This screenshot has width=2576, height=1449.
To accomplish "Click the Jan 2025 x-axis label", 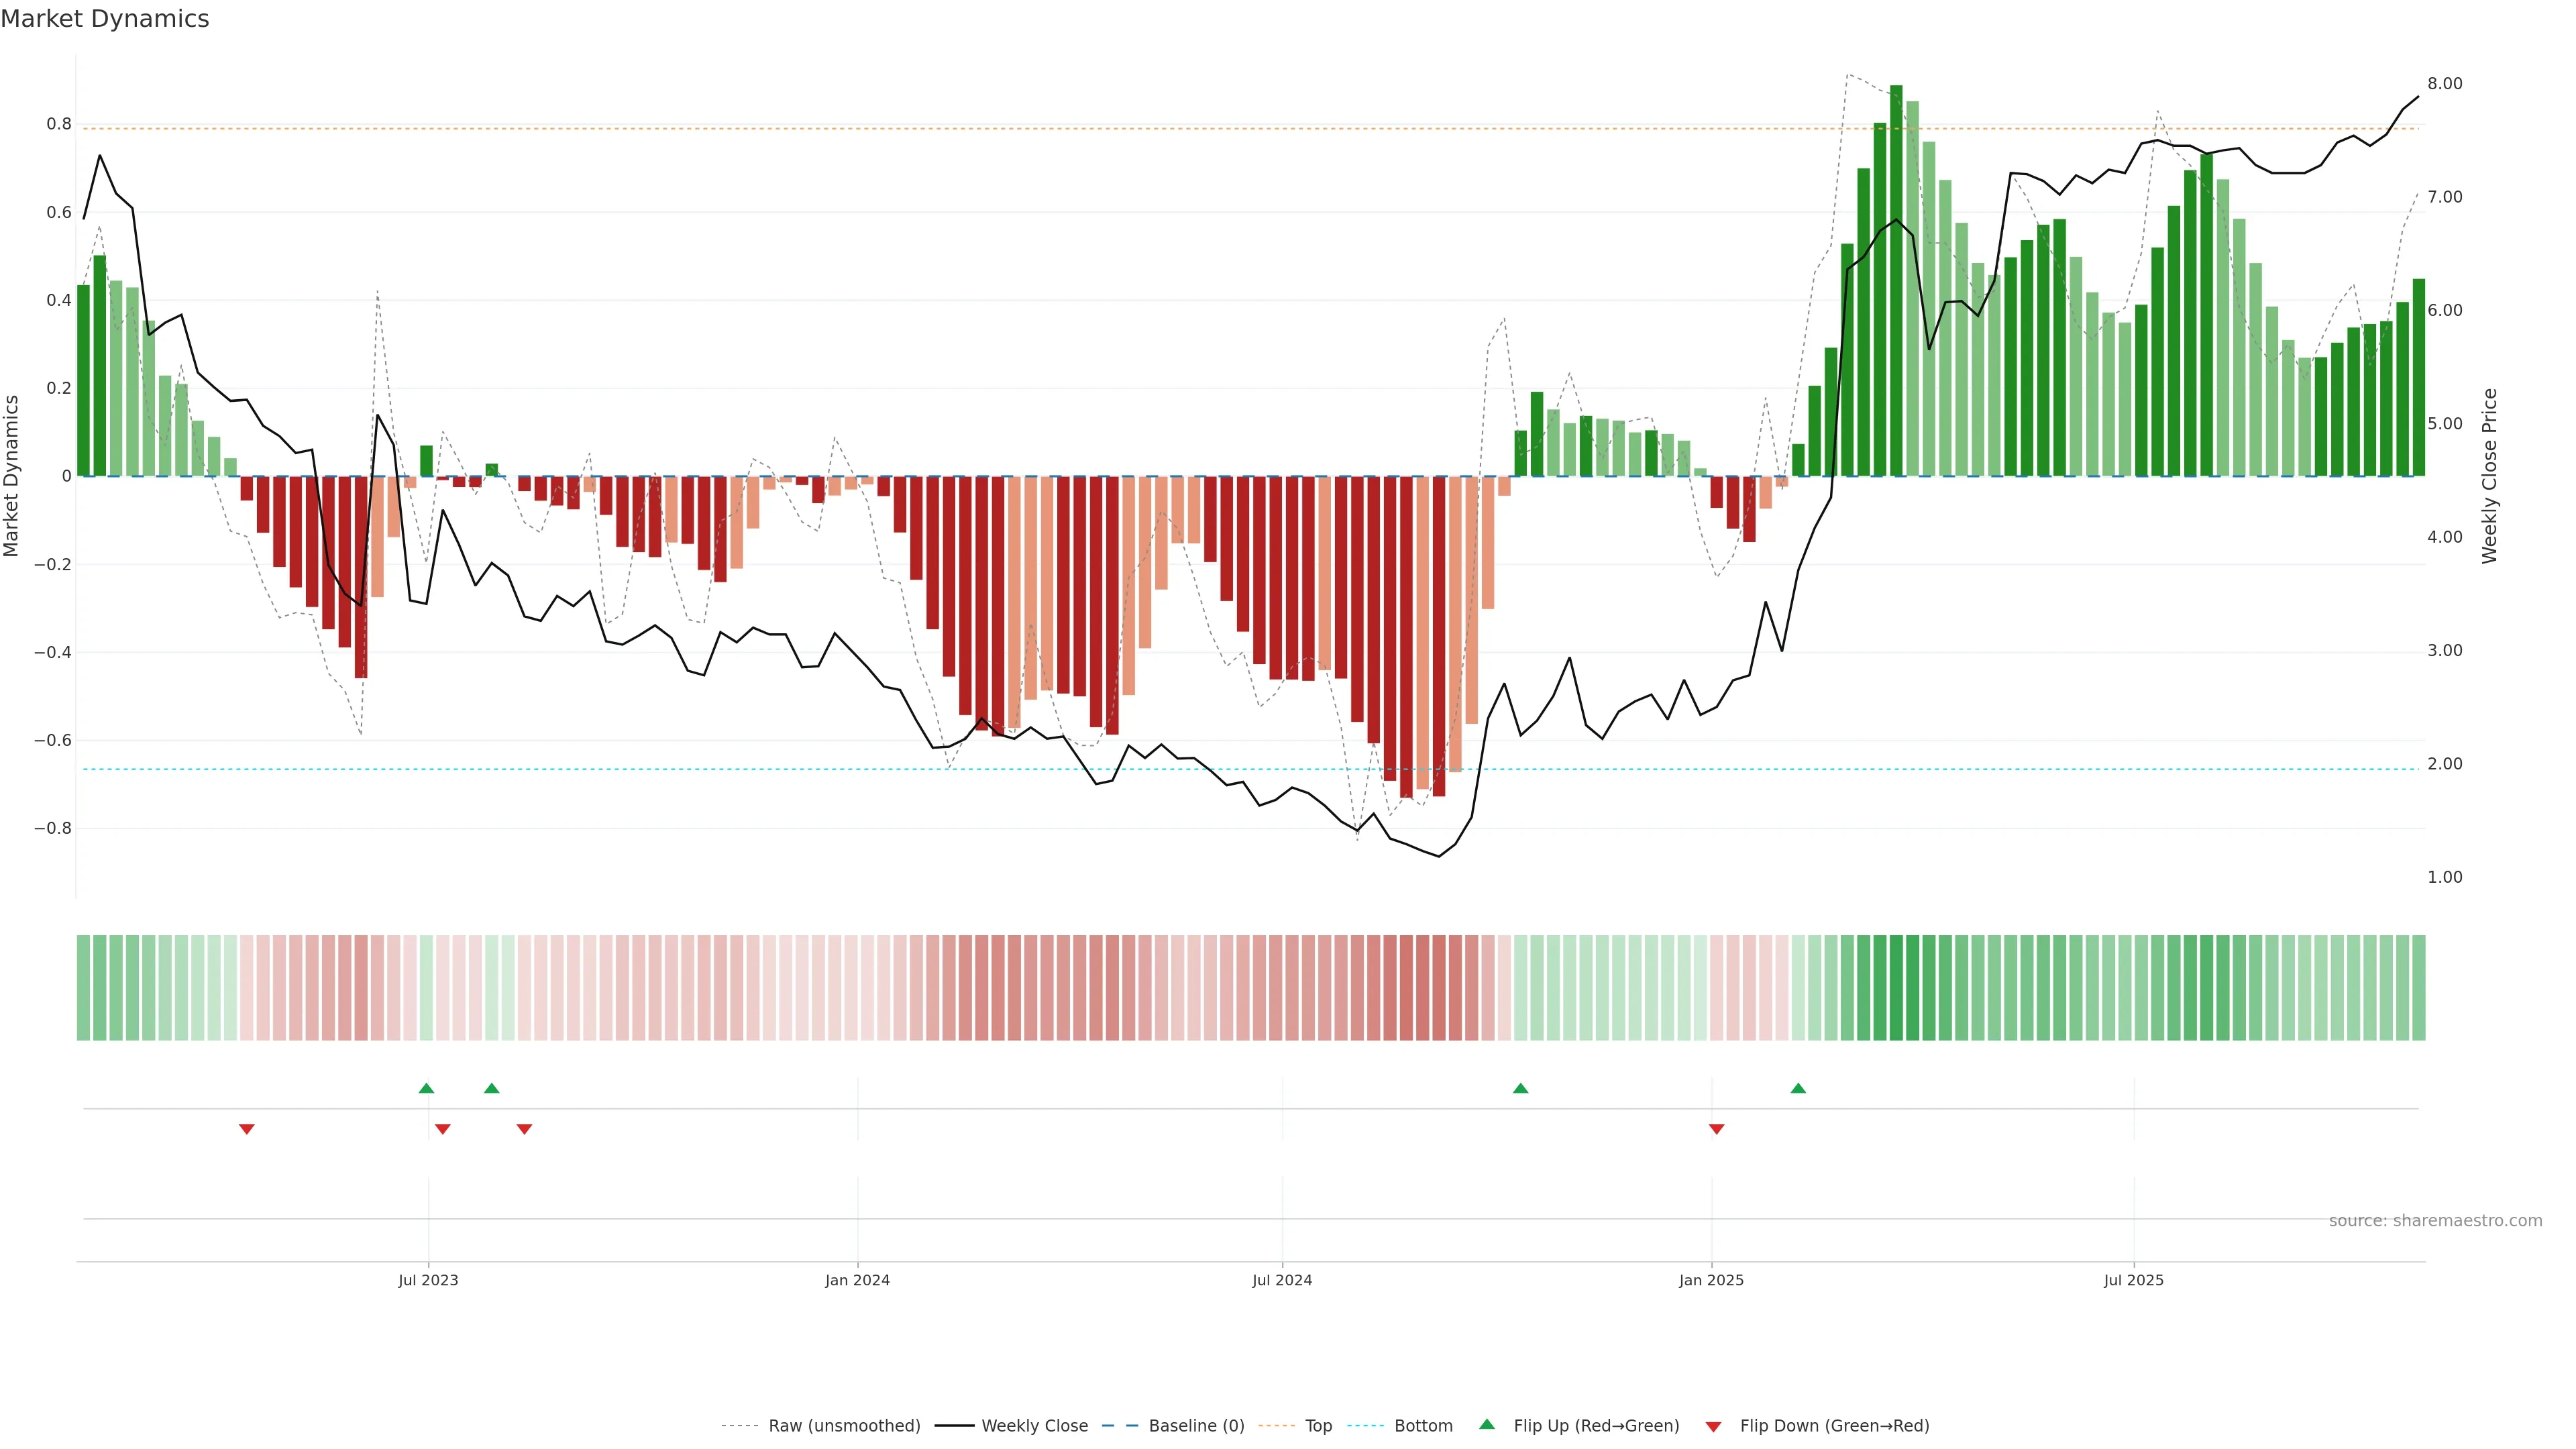I will pos(1711,1280).
